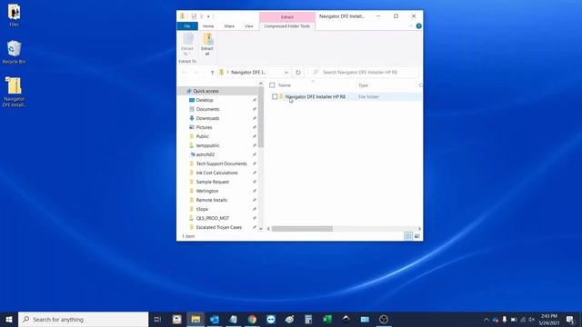Open the Share ribbon tab

pos(229,26)
